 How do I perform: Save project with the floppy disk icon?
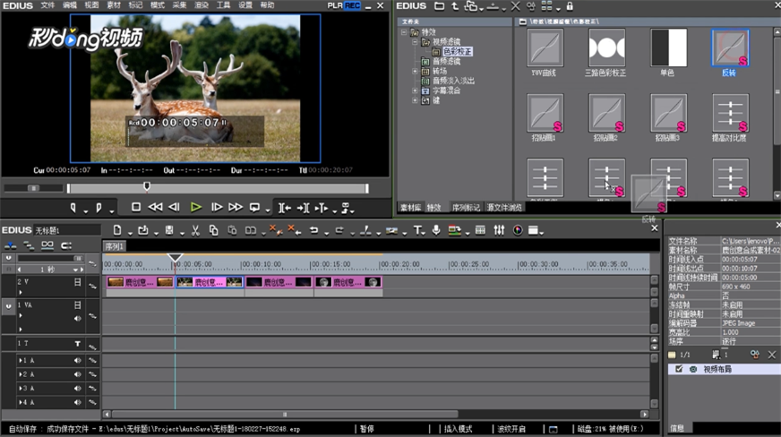click(x=169, y=230)
